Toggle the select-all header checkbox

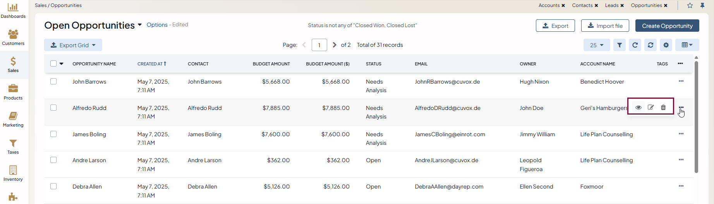click(x=53, y=63)
